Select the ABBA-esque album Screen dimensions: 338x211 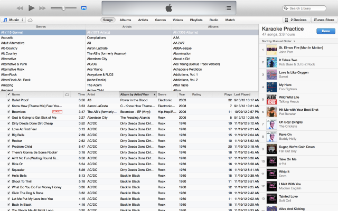coord(215,48)
